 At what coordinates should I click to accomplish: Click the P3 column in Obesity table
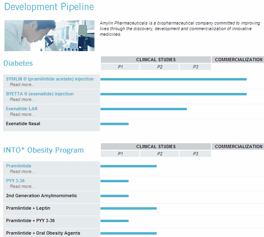point(195,154)
